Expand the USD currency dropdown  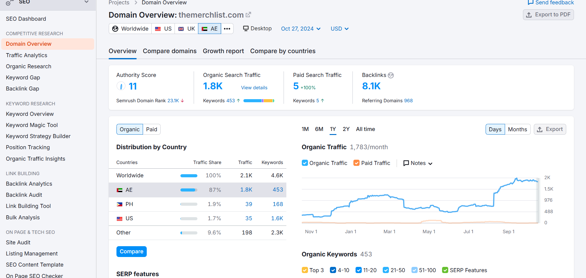point(339,29)
